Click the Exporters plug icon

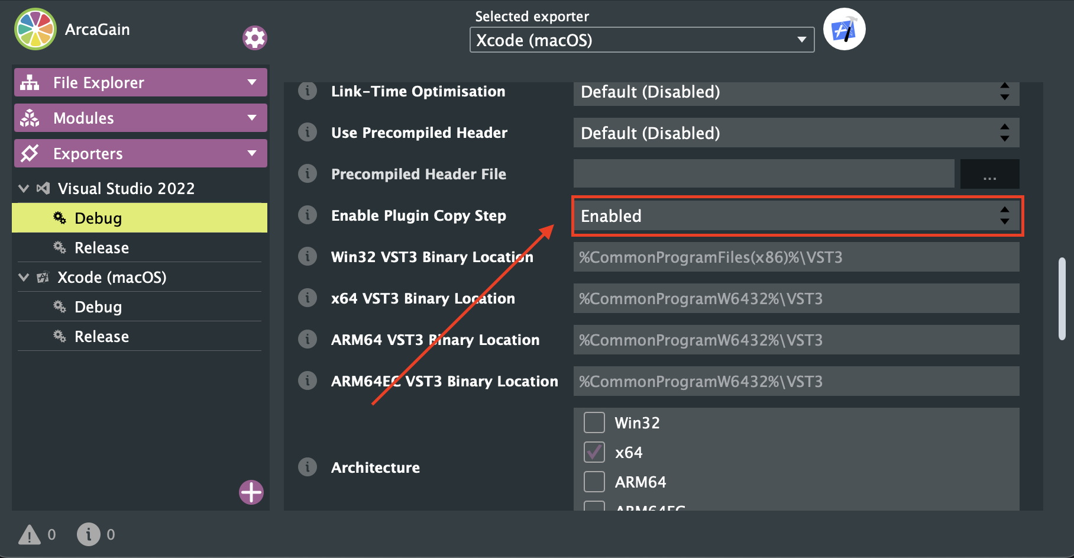(x=30, y=154)
